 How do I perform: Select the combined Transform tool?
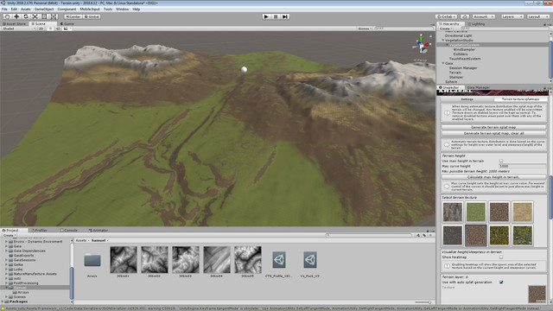click(54, 16)
